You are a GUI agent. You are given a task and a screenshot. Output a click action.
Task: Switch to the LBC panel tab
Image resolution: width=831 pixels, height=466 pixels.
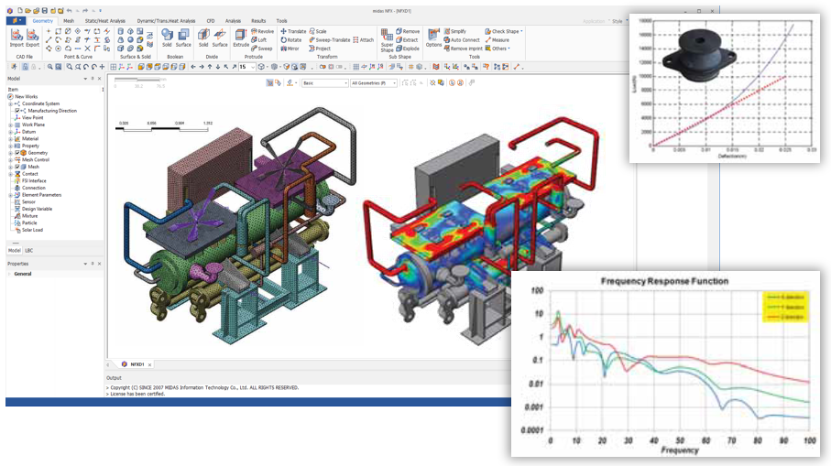click(29, 251)
